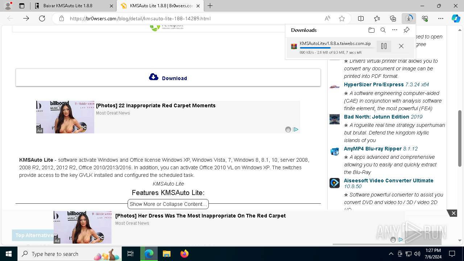The height and width of the screenshot is (261, 464).
Task: Click Show More or Collapse Content button
Action: coord(168,204)
